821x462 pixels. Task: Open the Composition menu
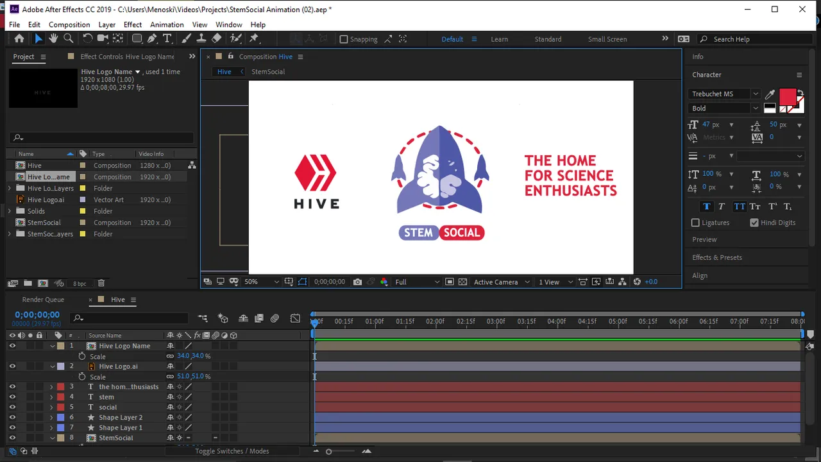point(69,24)
